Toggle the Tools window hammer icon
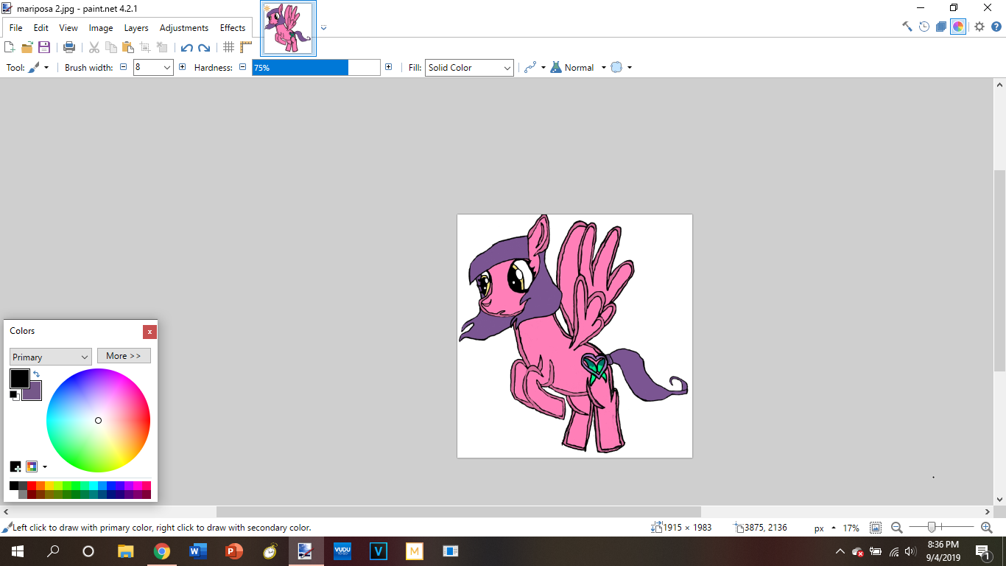Image resolution: width=1006 pixels, height=566 pixels. 907,27
